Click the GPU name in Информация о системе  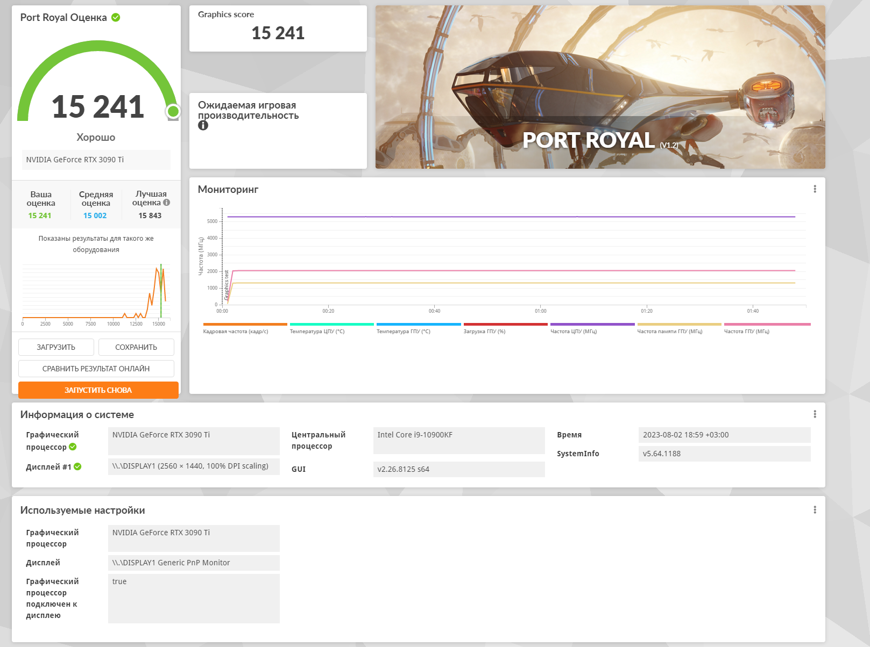click(x=194, y=441)
